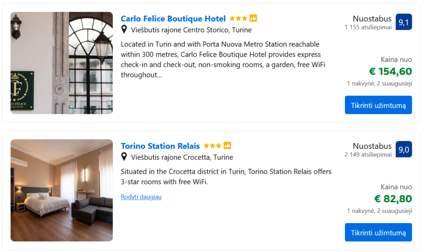Click the 9,1 review score badge
The image size is (425, 252).
[403, 22]
